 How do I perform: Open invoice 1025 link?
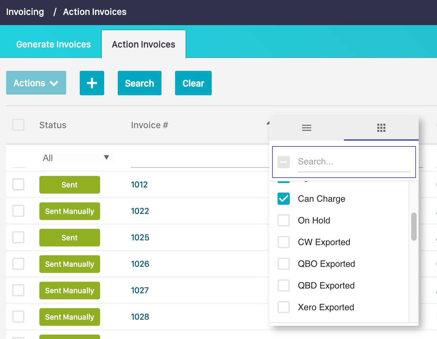pos(140,238)
